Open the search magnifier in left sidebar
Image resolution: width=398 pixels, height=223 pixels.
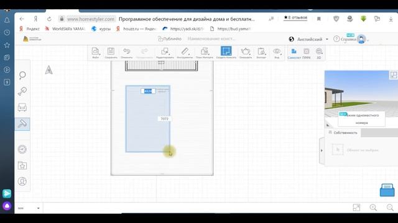[22, 75]
